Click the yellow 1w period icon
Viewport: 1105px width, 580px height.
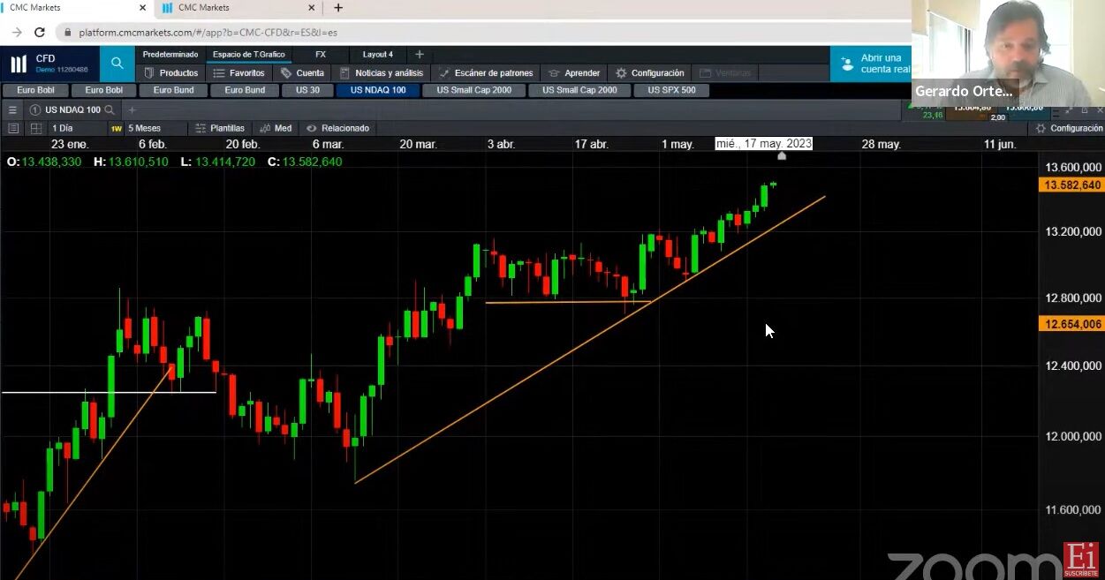click(x=116, y=128)
